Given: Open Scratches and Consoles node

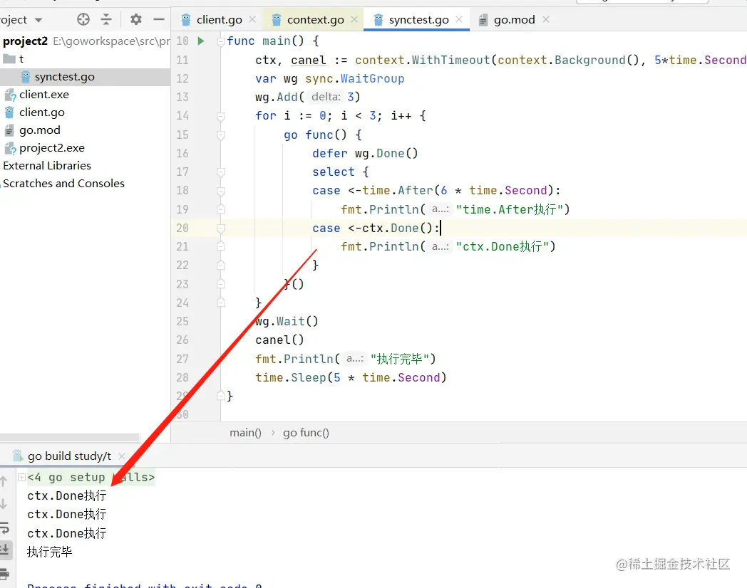Looking at the screenshot, I should click(63, 184).
